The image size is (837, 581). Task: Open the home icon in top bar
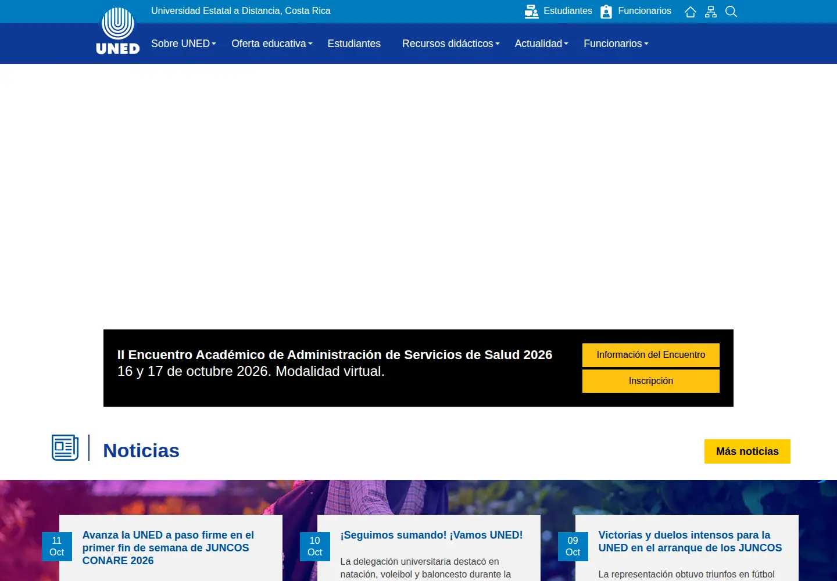click(x=690, y=12)
